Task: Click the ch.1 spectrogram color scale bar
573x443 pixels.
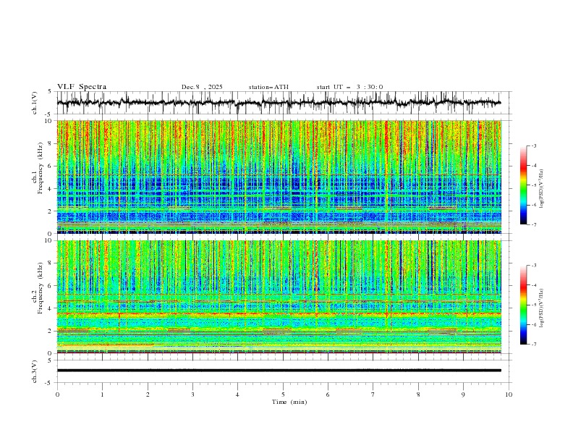Action: pos(523,185)
